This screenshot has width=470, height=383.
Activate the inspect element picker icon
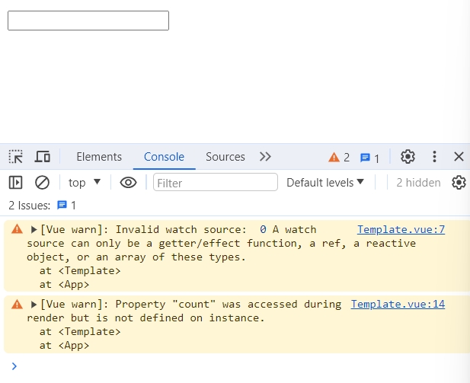[x=15, y=157]
